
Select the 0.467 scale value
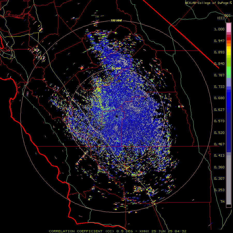coord(219,144)
